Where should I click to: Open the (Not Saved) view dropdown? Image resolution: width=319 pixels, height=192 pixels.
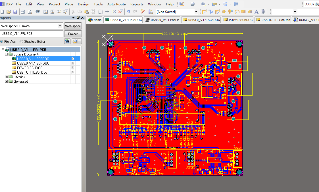tap(196, 12)
